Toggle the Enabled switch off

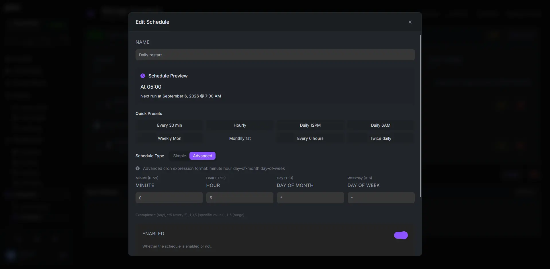(401, 235)
